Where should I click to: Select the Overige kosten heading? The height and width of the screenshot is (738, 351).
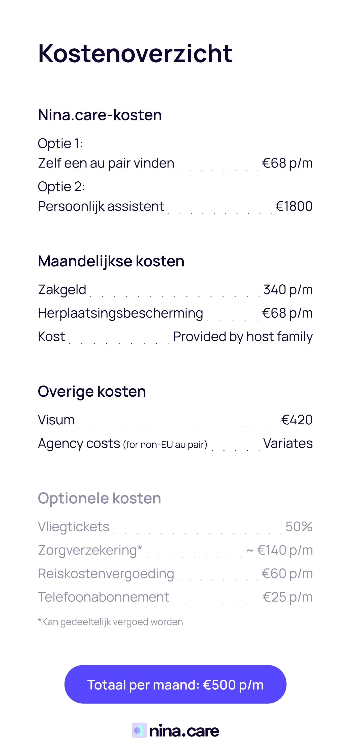pos(92,391)
